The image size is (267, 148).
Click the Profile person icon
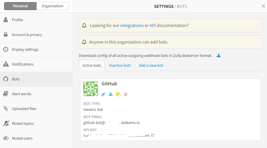6,20
